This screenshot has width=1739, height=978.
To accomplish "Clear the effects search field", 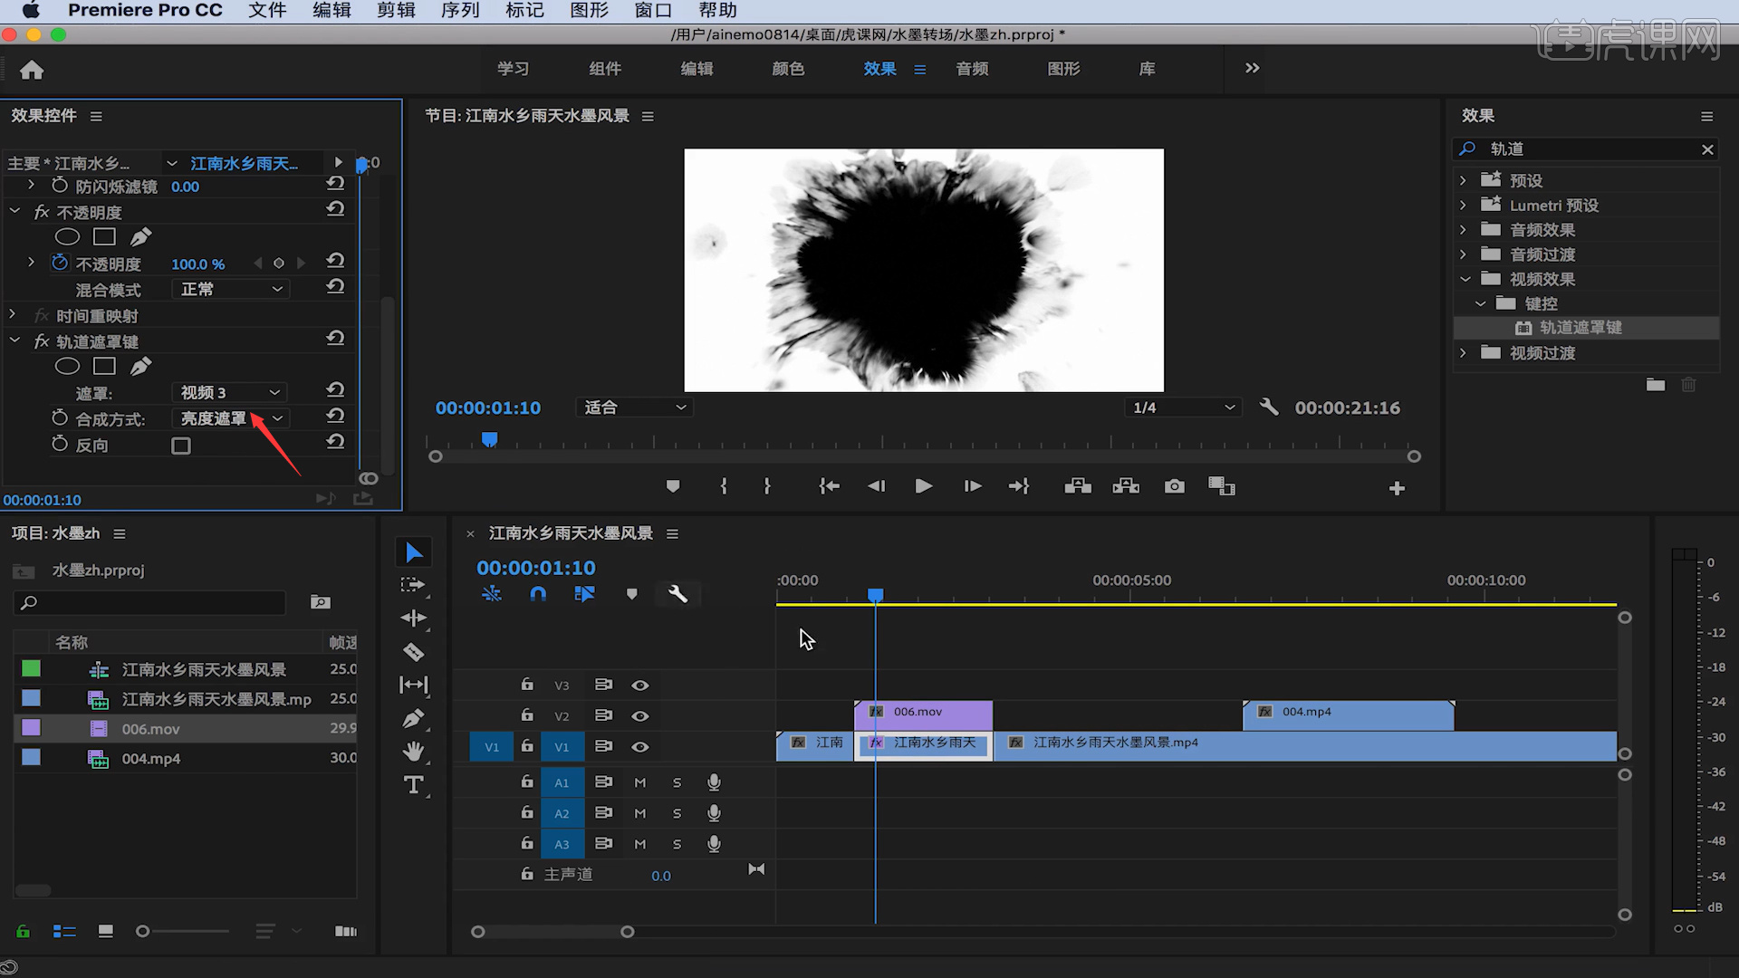I will click(1707, 149).
